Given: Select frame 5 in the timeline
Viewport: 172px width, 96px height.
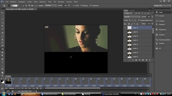Looking at the screenshot, I should [39, 82].
